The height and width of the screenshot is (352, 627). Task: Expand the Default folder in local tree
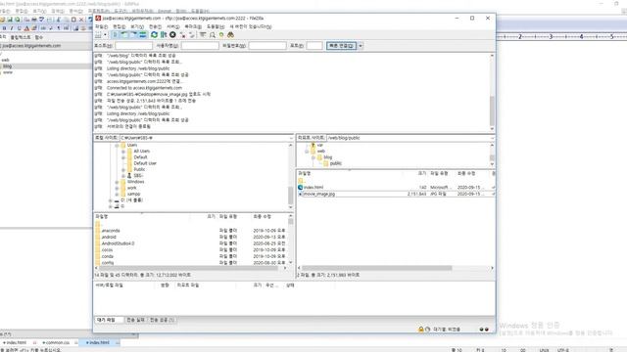click(123, 157)
